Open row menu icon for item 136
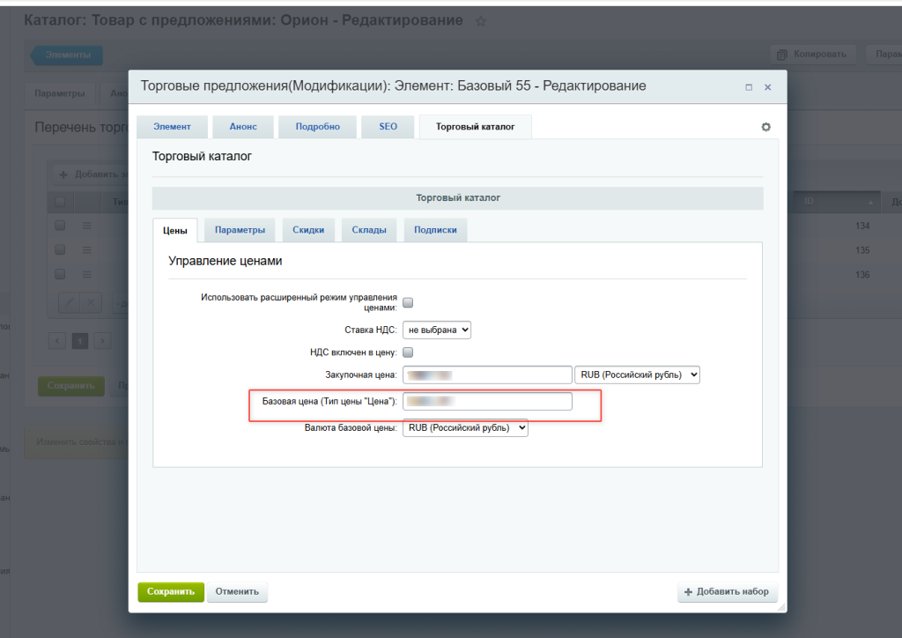Image resolution: width=902 pixels, height=638 pixels. coord(86,274)
